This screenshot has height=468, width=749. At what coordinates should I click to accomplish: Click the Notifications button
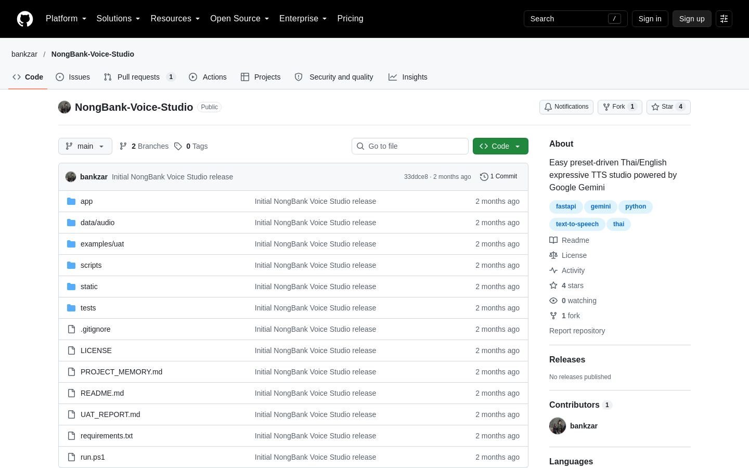click(x=566, y=107)
